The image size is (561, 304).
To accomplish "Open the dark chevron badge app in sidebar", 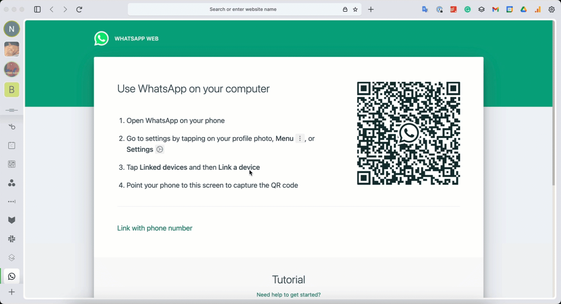I will click(12, 220).
